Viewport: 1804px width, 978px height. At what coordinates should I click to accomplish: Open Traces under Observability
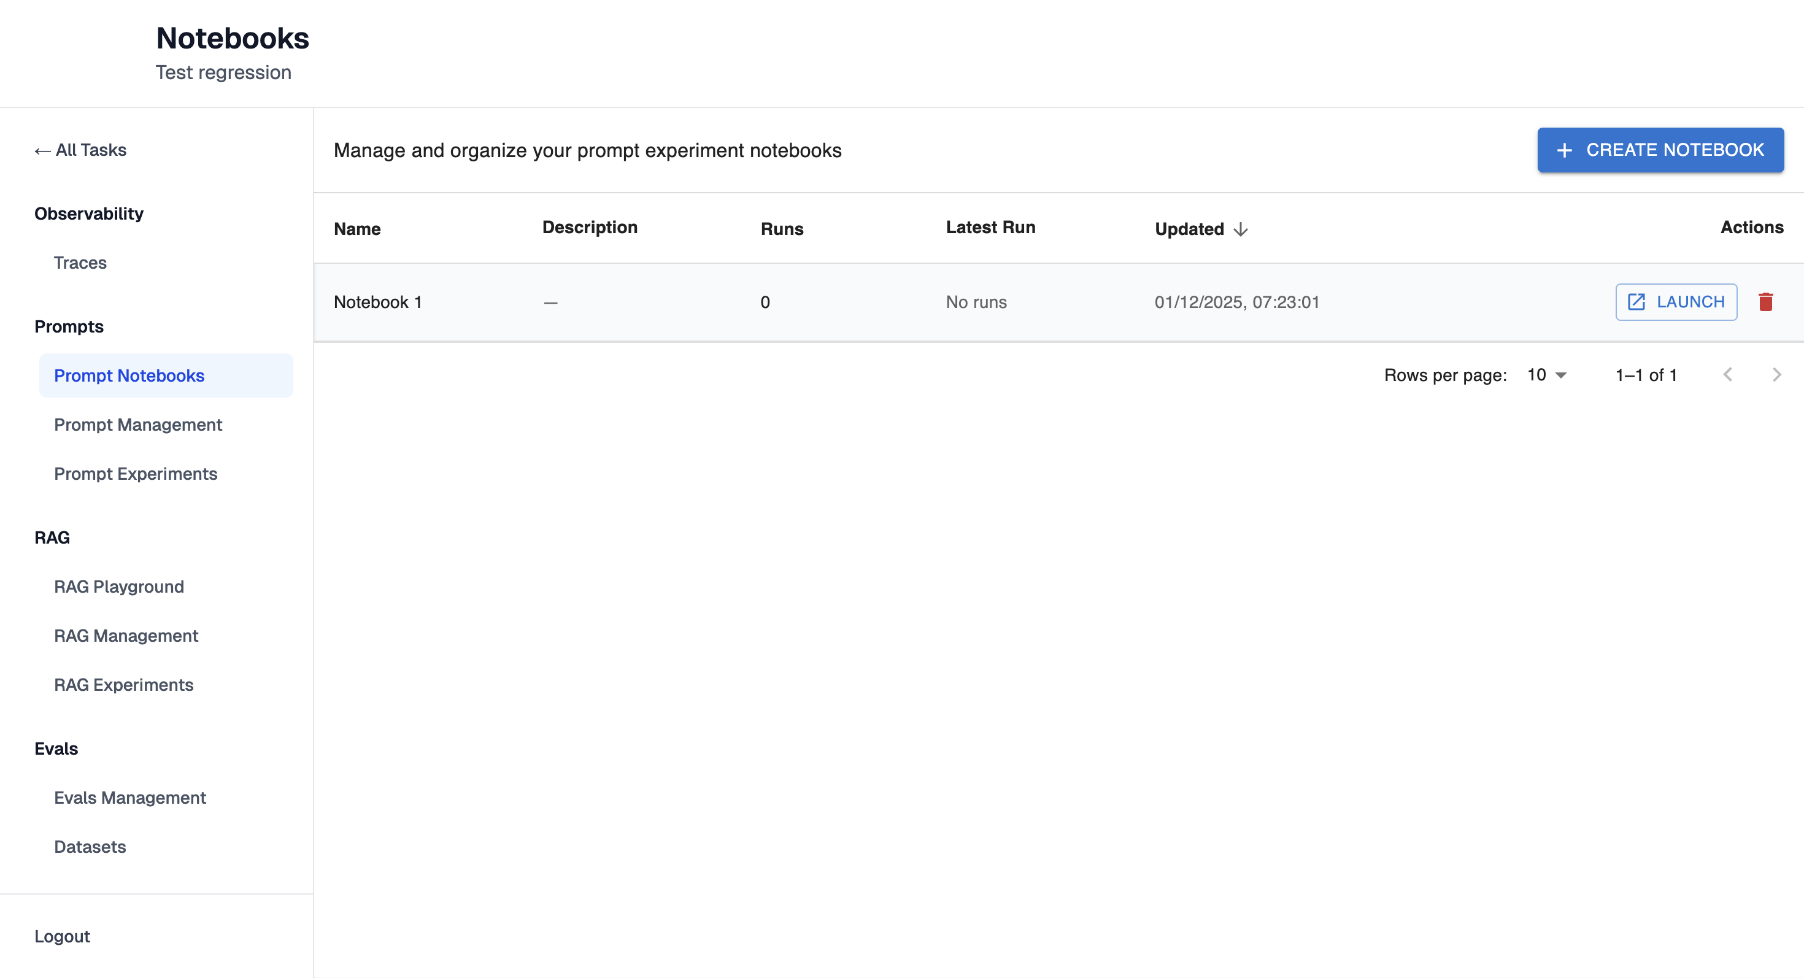80,263
